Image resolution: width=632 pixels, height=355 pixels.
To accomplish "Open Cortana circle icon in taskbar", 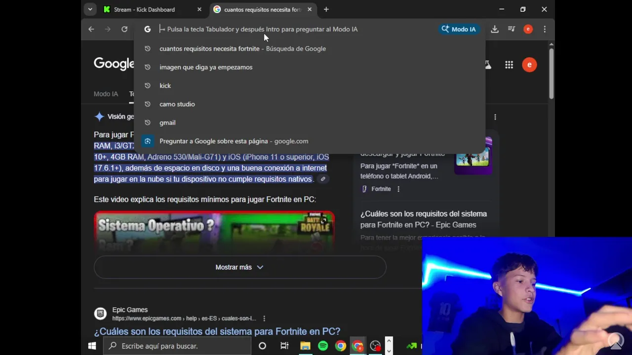I will coord(262,346).
